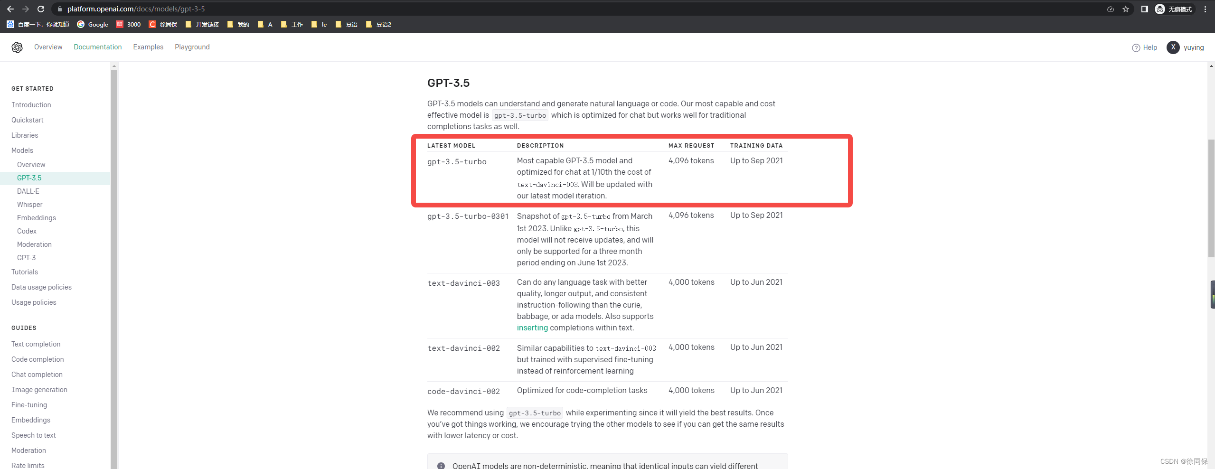Bookmark this page with the star icon

(x=1126, y=9)
